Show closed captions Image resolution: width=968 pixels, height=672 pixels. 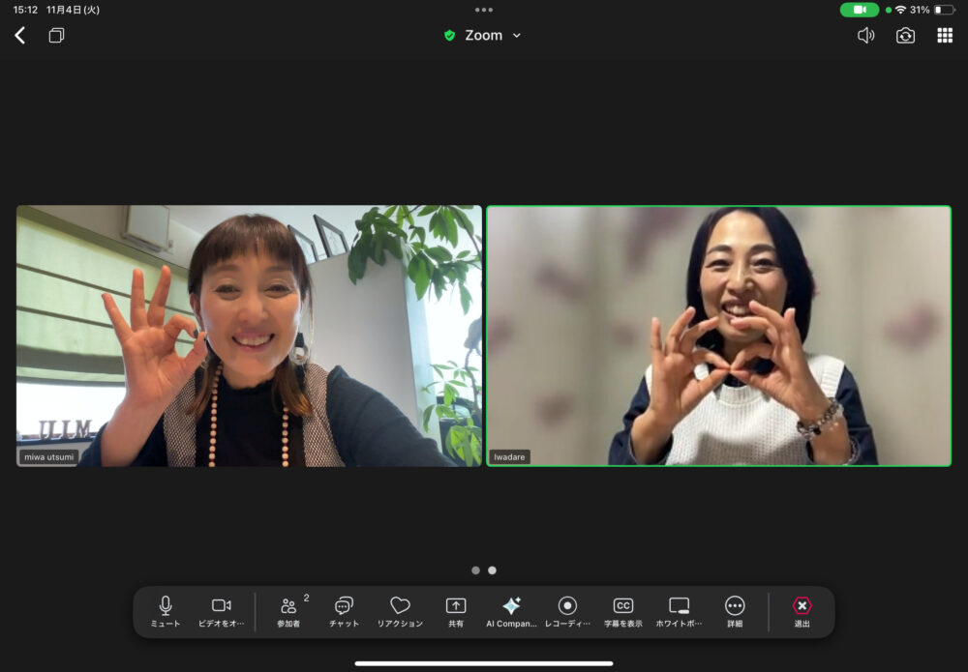click(x=623, y=611)
